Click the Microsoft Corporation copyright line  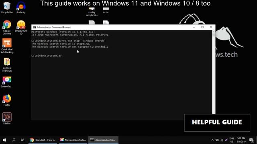(x=71, y=35)
